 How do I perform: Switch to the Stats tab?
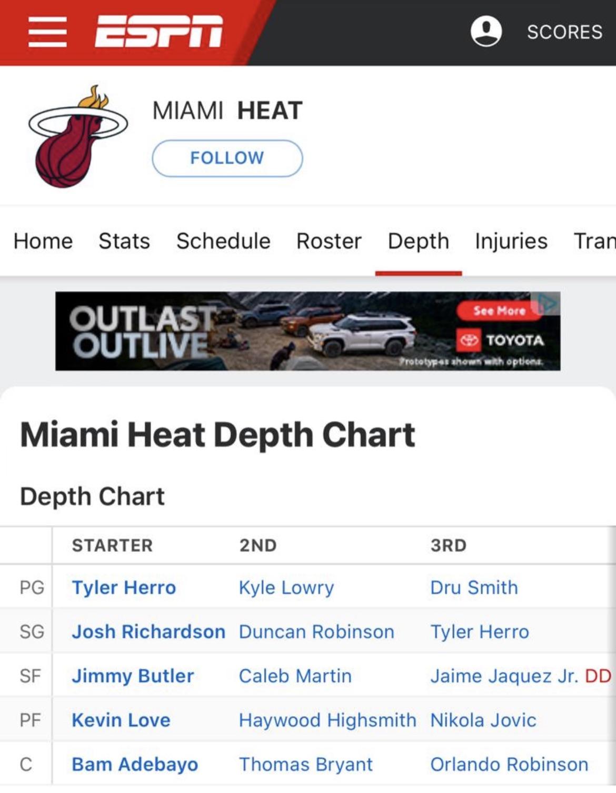coord(124,241)
